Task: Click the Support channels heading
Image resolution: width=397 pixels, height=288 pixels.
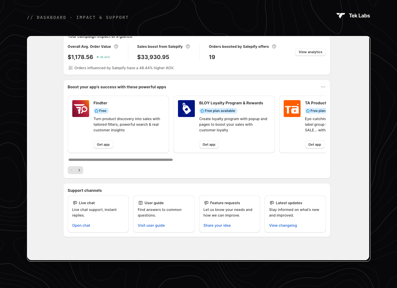Action: click(x=85, y=190)
